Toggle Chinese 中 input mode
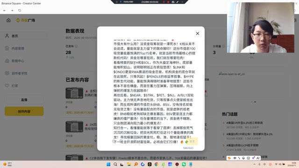The image size is (299, 168). [235, 158]
